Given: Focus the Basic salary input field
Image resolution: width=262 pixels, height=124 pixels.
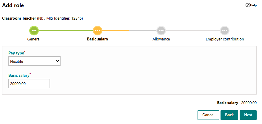Looking at the screenshot, I should pos(29,84).
